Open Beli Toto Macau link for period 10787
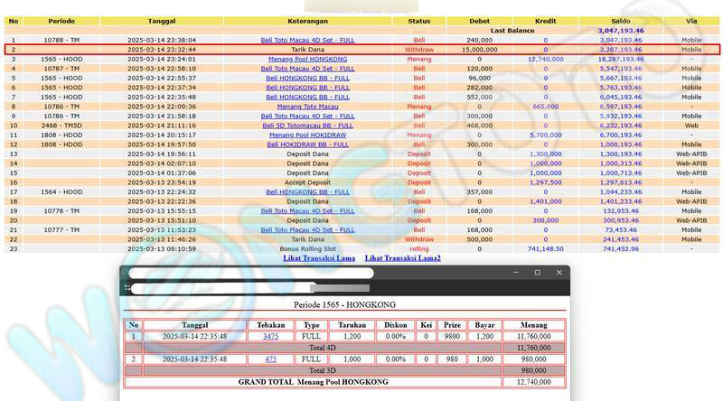 (x=307, y=69)
